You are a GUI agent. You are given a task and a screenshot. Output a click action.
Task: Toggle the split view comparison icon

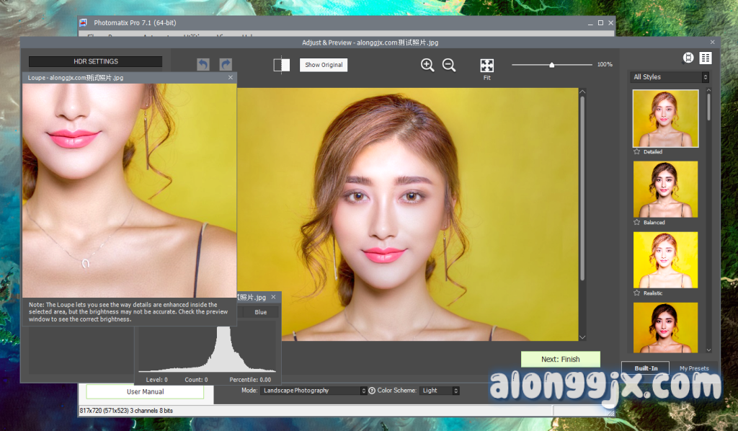pos(282,65)
